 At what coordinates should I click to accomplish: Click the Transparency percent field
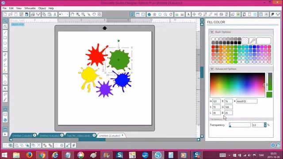(x=258, y=125)
